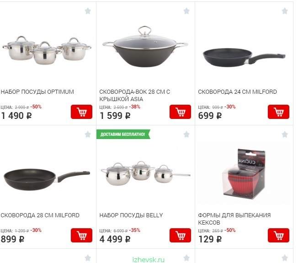
Task: Toggle favorite star on Сковорода-вок Asia
Action: [x=186, y=11]
